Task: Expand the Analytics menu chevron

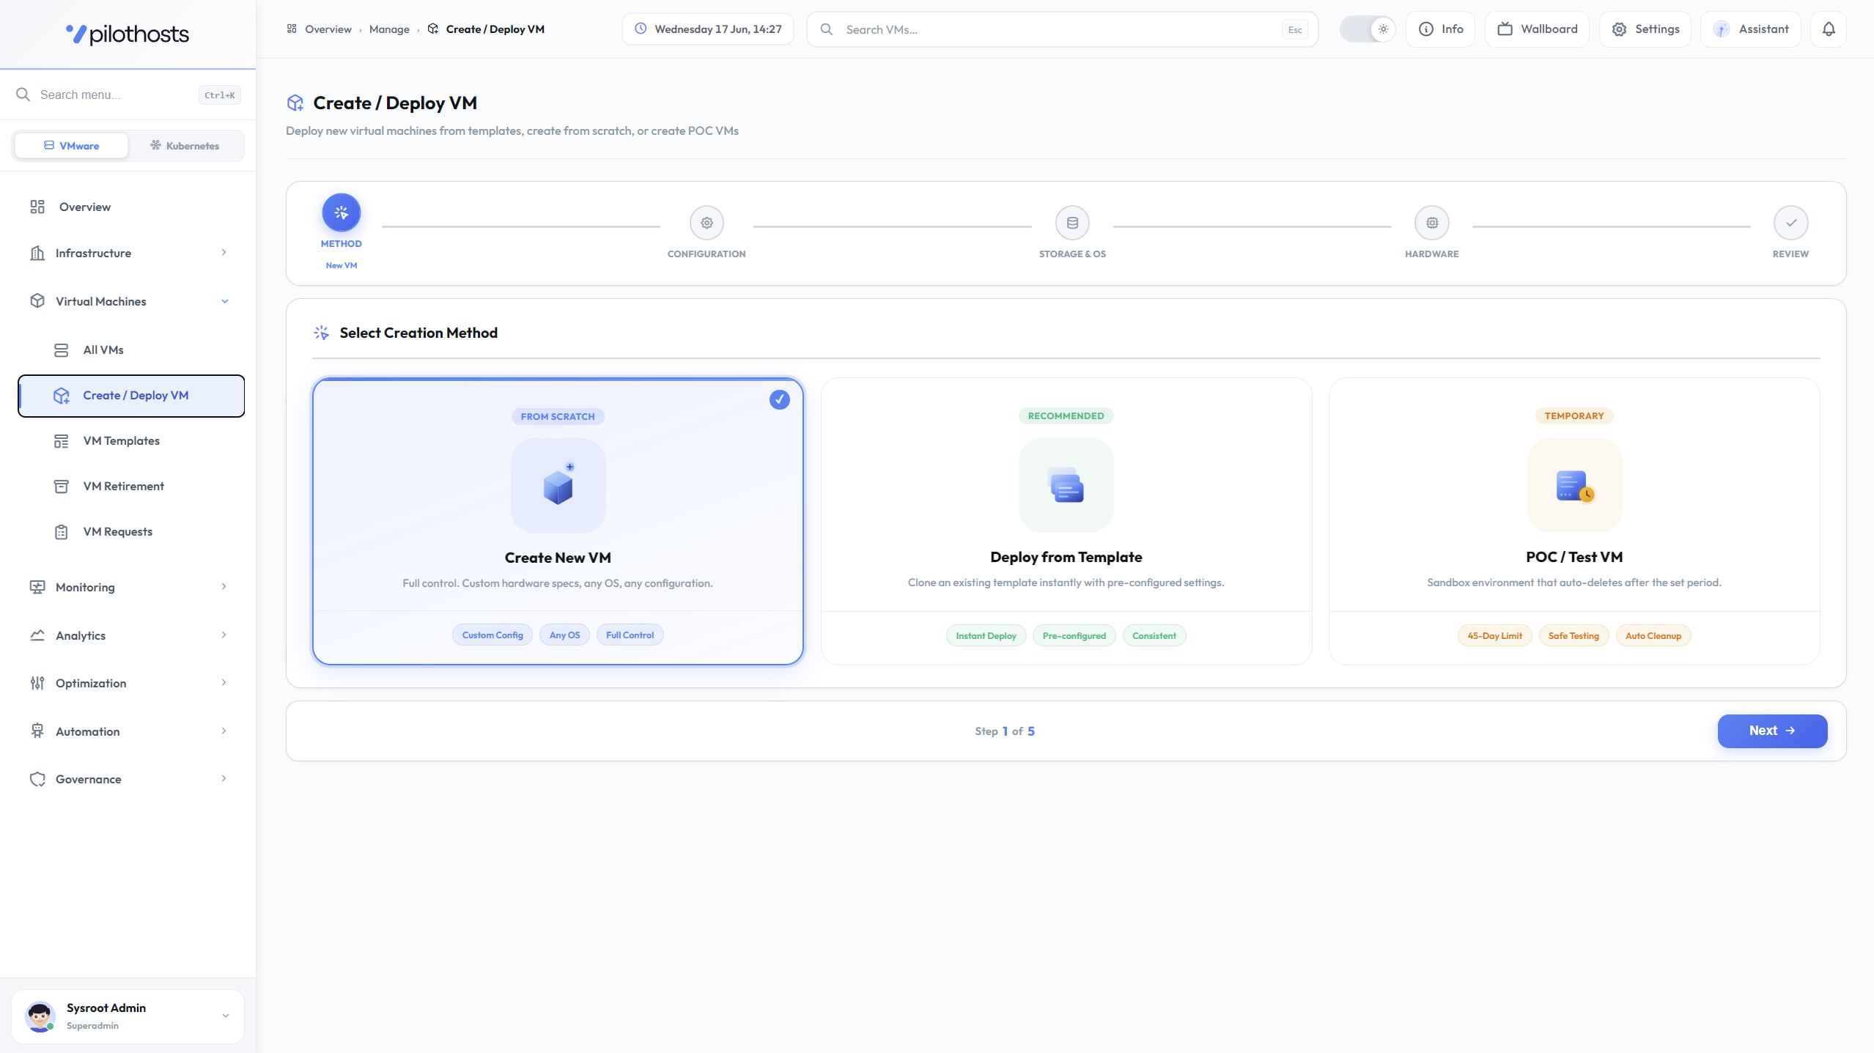Action: [224, 635]
